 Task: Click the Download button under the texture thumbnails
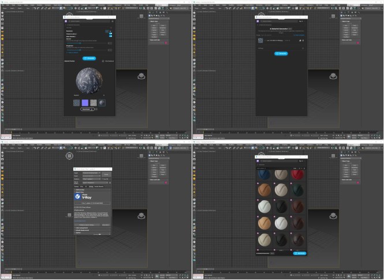87,109
